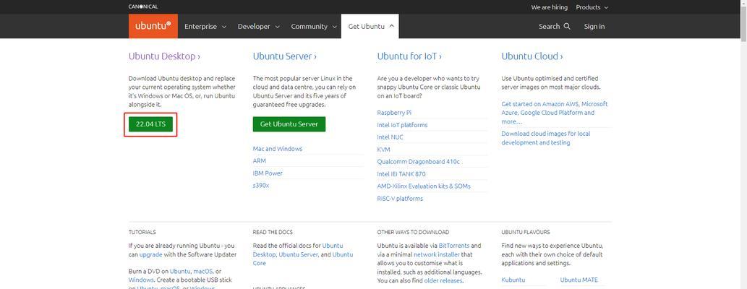
Task: Click the Sign in link
Action: (594, 27)
